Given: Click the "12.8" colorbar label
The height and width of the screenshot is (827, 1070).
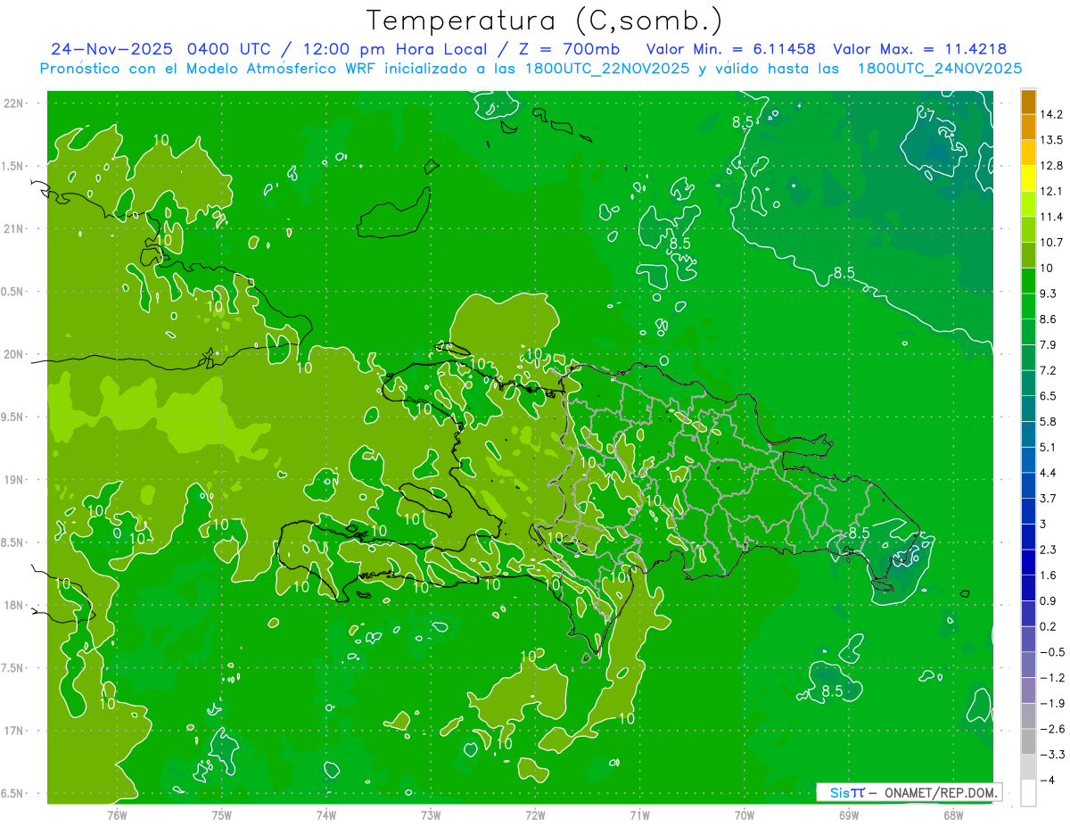Looking at the screenshot, I should 1051,166.
